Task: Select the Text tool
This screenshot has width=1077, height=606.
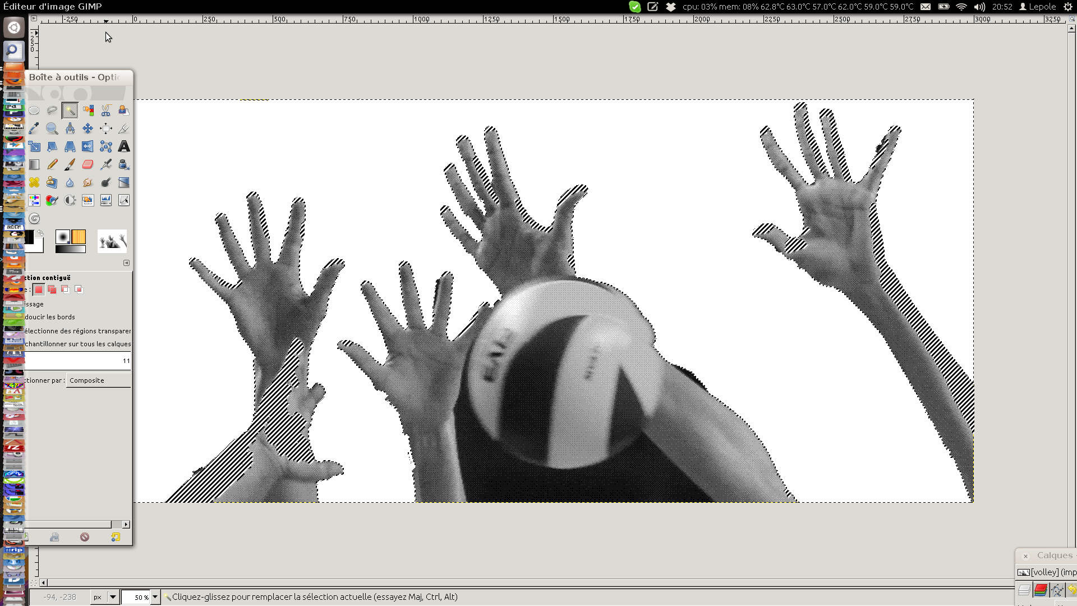Action: [x=124, y=146]
